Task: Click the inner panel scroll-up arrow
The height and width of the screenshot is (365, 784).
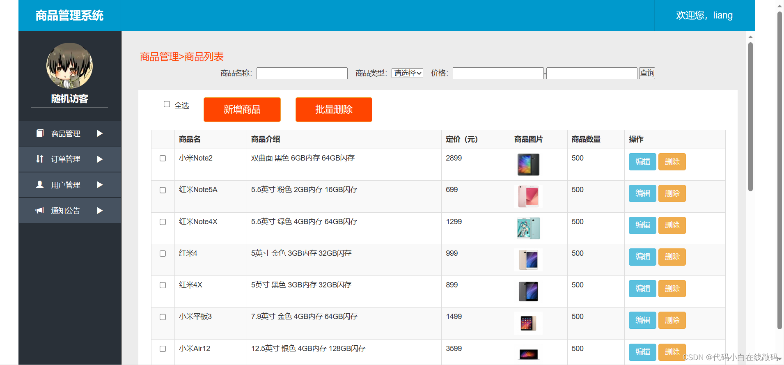Action: tap(750, 37)
